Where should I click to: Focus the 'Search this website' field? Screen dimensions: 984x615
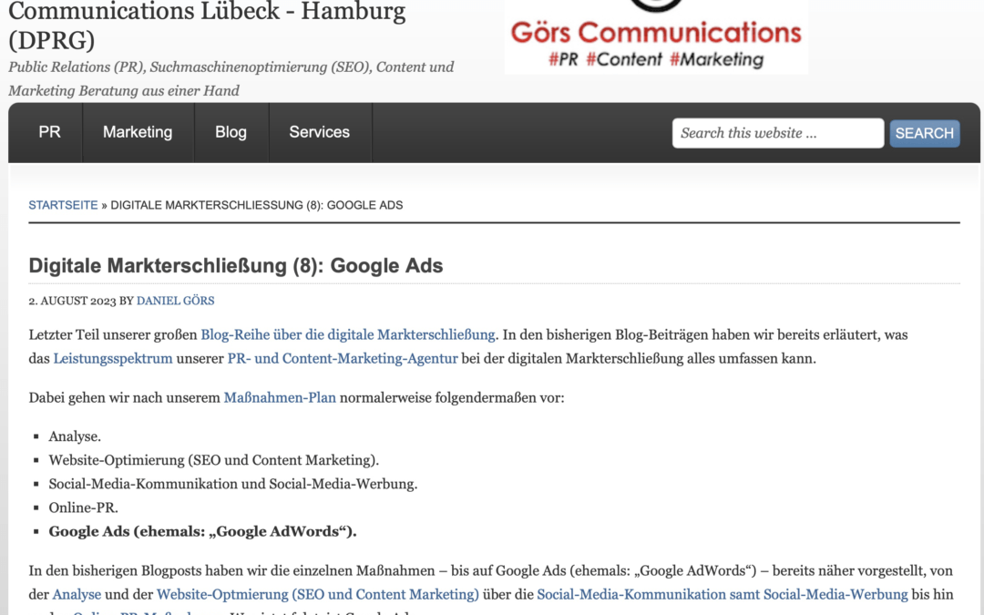(x=778, y=133)
